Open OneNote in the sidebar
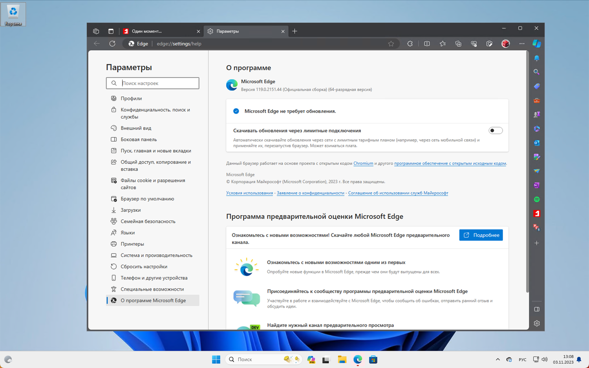This screenshot has height=368, width=589. (537, 185)
